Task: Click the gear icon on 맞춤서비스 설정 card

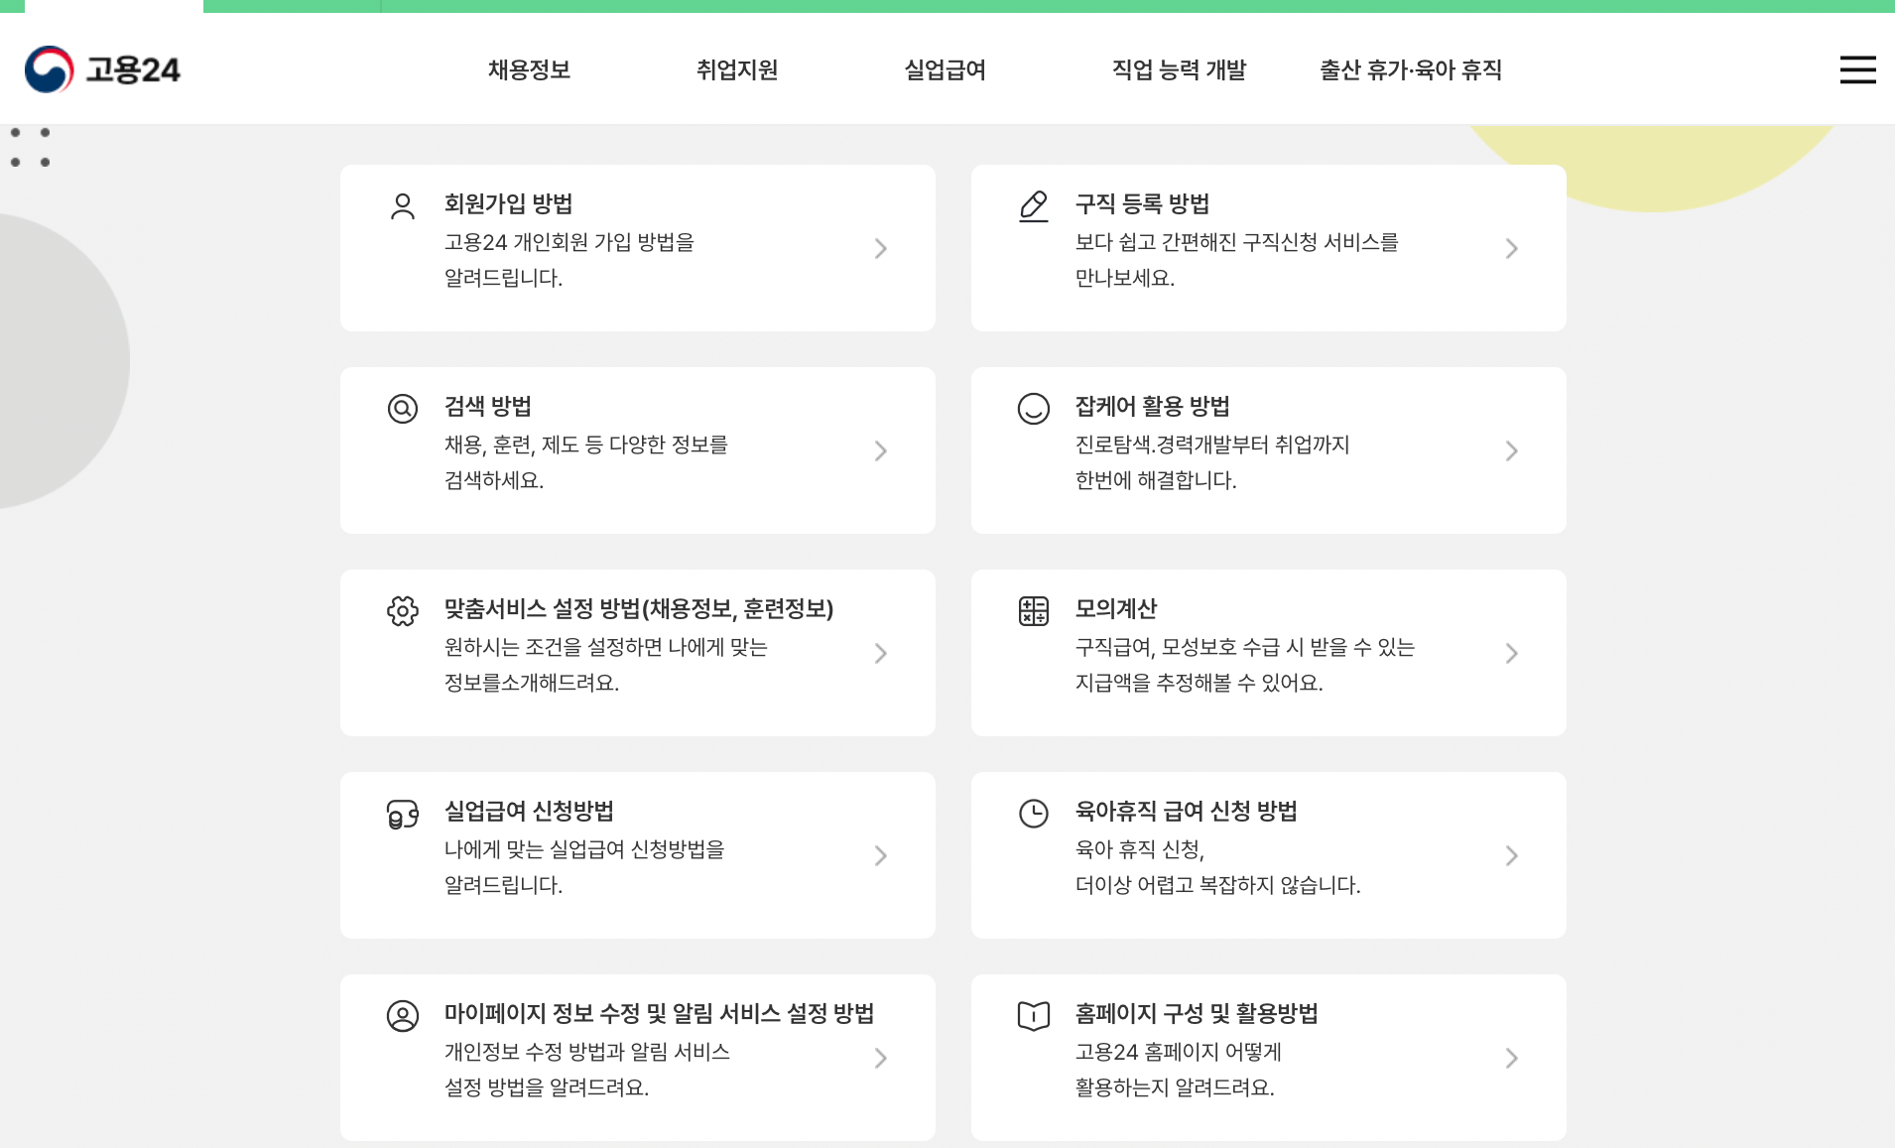Action: 403,610
